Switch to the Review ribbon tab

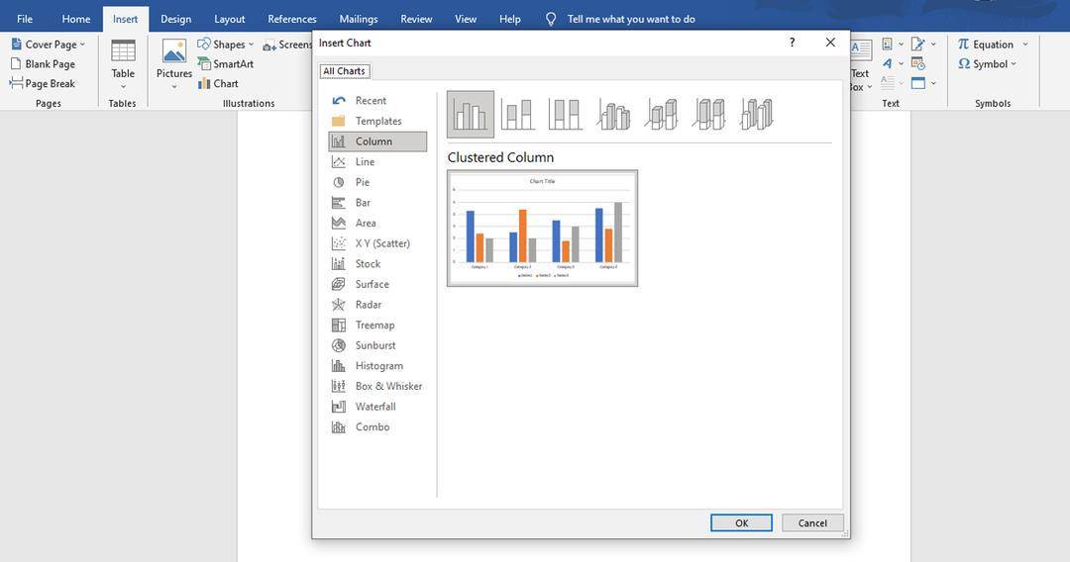[x=416, y=19]
